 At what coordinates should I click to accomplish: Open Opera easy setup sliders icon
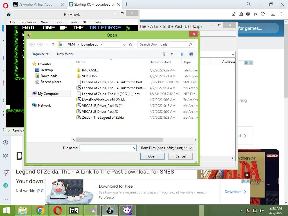coord(282,14)
